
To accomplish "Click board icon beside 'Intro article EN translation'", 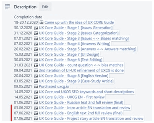I will [x=36, y=108].
